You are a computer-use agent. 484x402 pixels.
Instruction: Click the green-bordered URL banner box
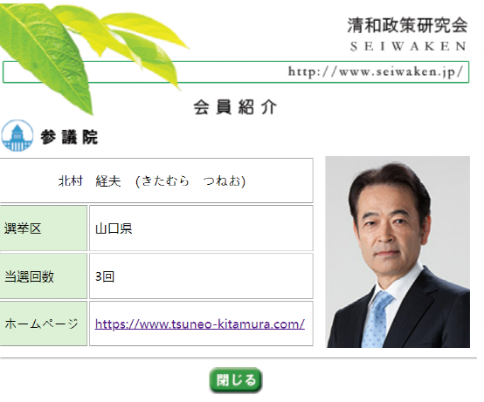coord(236,72)
